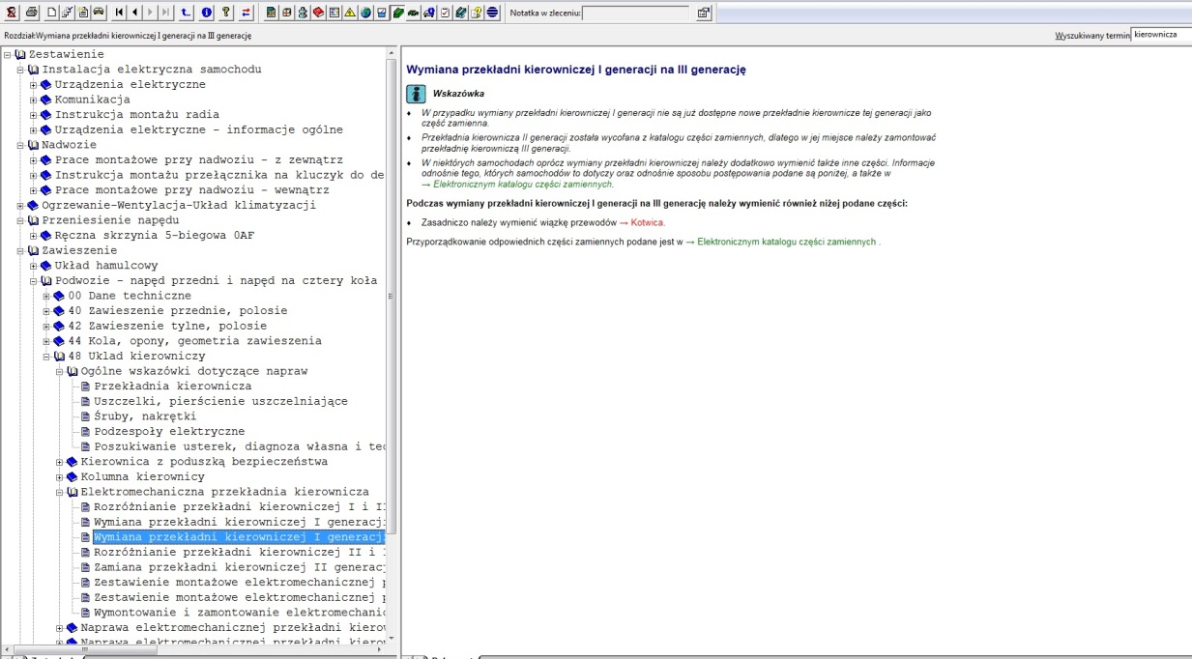Select Ręczna skrzynia 5-biegowa 0AF
The width and height of the screenshot is (1192, 659).
point(155,235)
